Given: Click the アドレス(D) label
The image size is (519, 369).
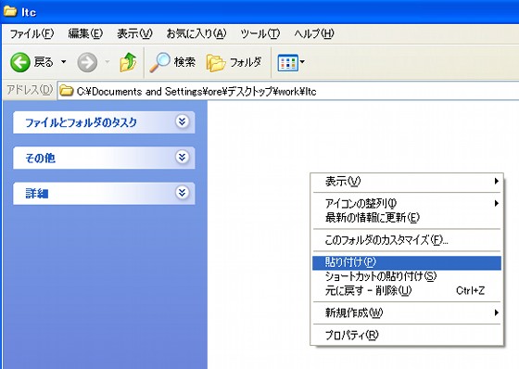Looking at the screenshot, I should pos(30,90).
